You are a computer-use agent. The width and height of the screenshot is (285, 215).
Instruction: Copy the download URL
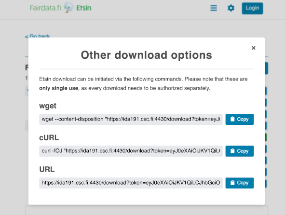[x=240, y=183]
